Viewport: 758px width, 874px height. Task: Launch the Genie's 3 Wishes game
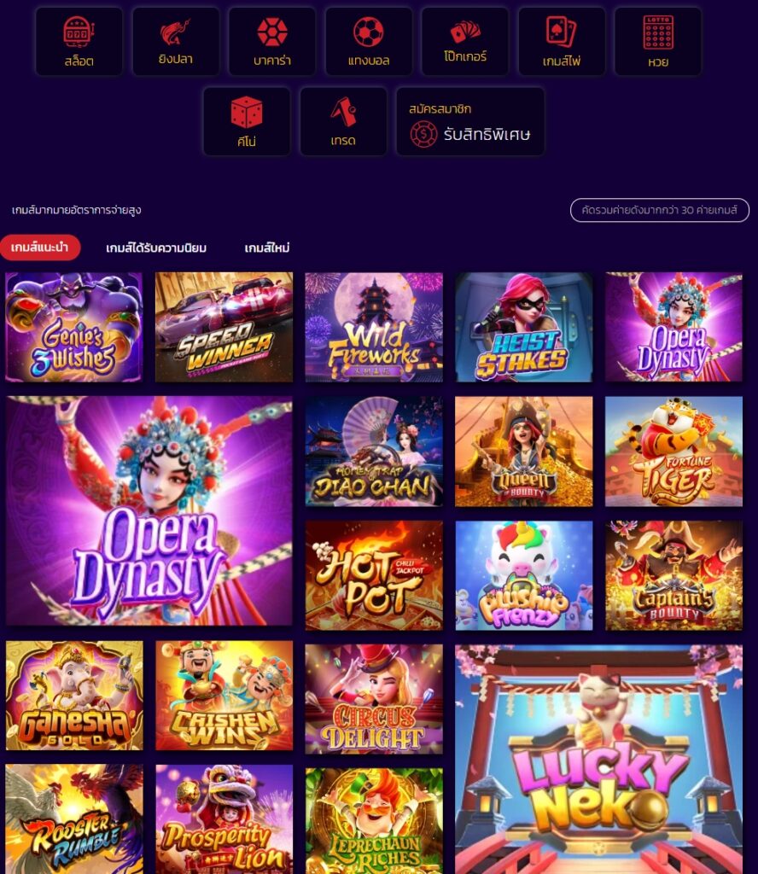tap(73, 327)
